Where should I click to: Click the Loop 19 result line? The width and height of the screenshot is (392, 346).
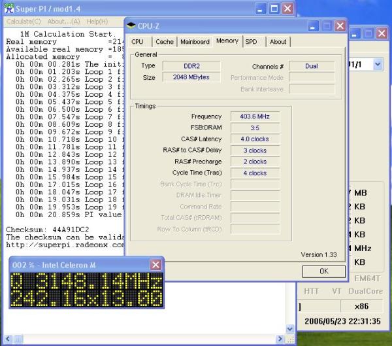pyautogui.click(x=69, y=207)
